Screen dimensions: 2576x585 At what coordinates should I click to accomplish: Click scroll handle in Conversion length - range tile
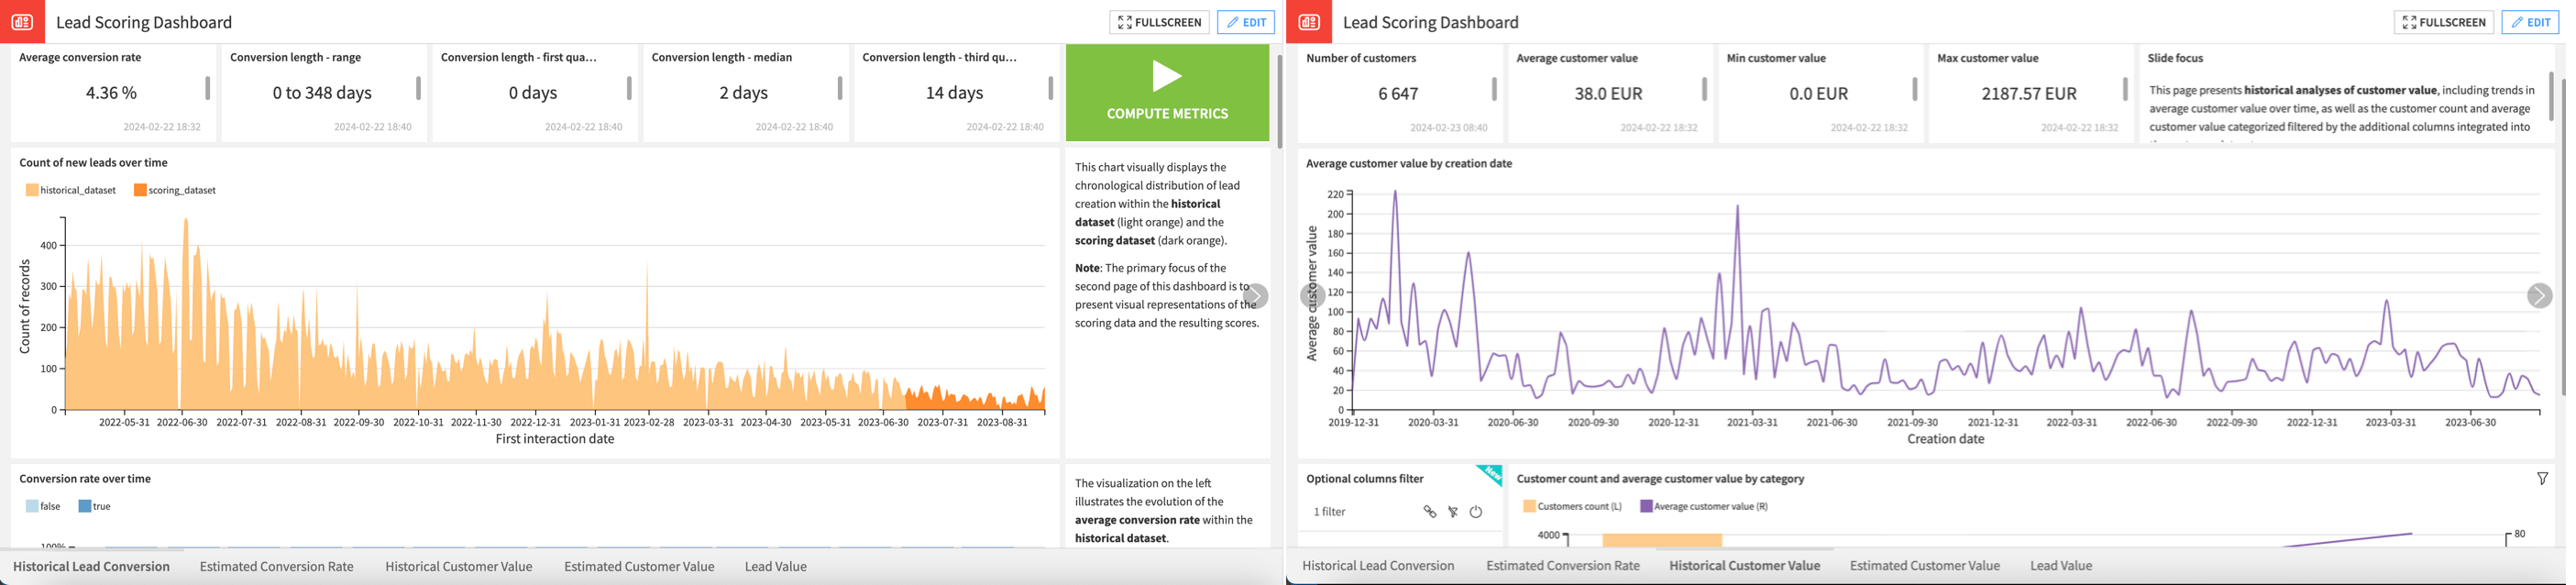coord(418,88)
